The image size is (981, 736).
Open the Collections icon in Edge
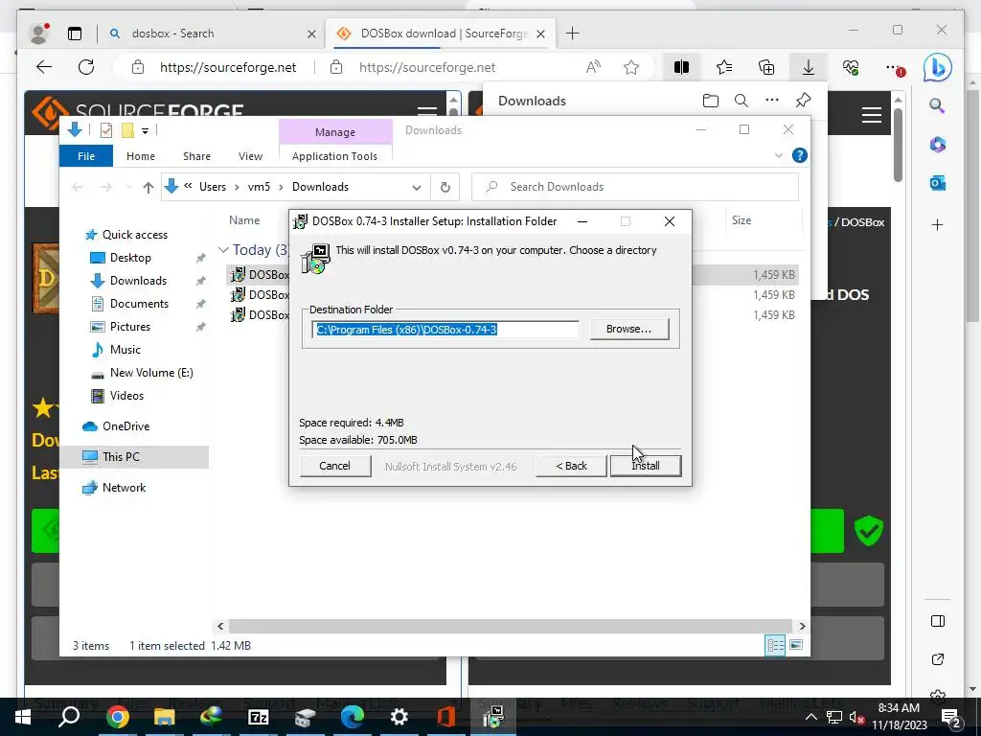(x=766, y=67)
